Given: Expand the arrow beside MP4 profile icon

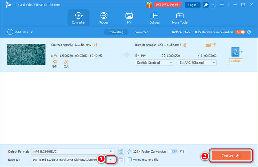Looking at the screenshot, I should (241, 52).
